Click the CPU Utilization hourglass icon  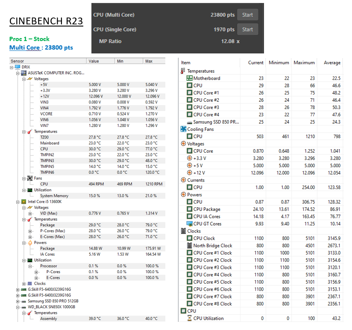coord(190,318)
